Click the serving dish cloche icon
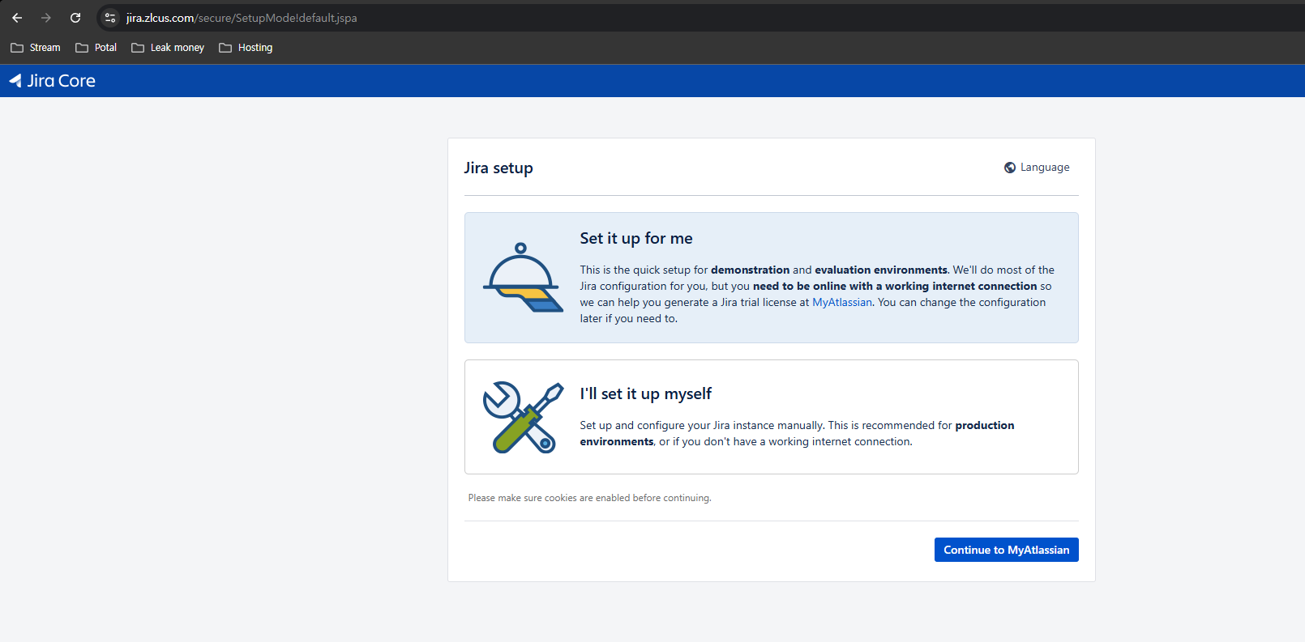The image size is (1305, 642). coord(523,278)
